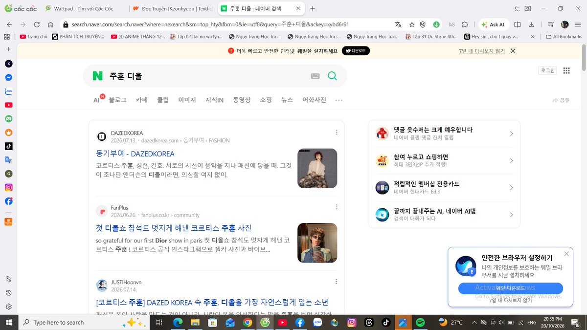587x330 pixels.
Task: Click the 로그인 login button
Action: (547, 70)
